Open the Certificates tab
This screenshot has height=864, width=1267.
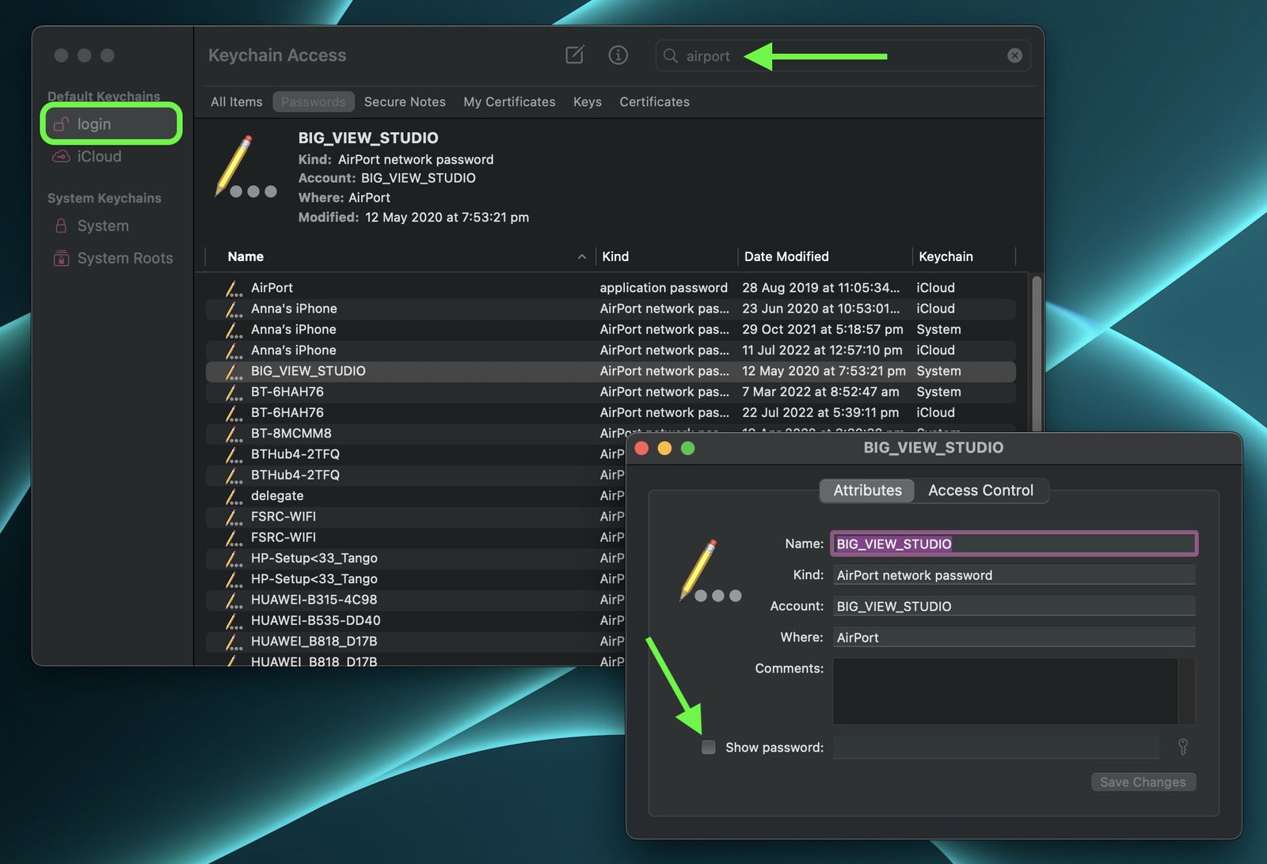pyautogui.click(x=654, y=101)
